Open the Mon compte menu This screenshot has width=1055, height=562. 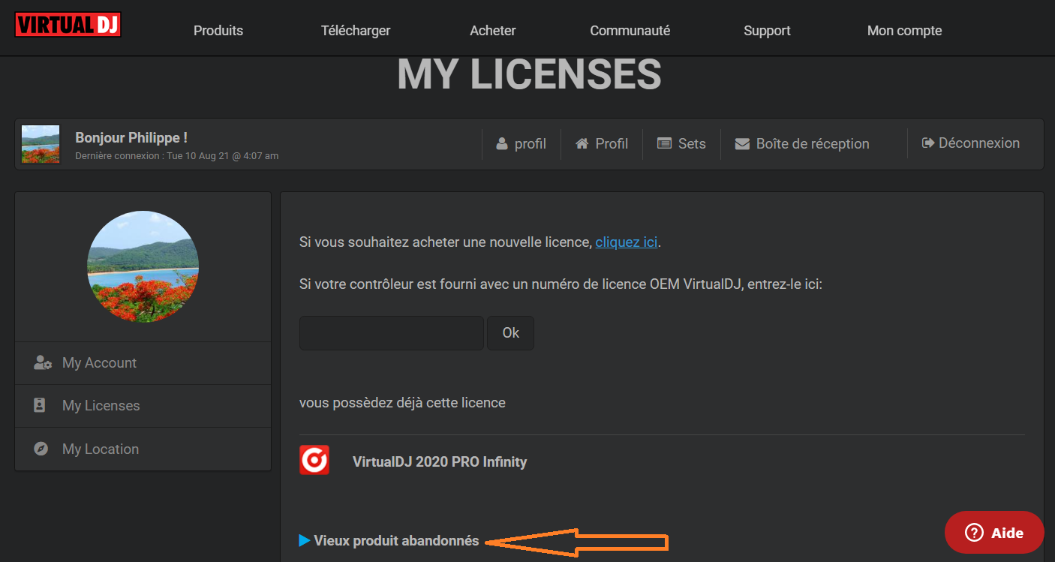pos(904,31)
